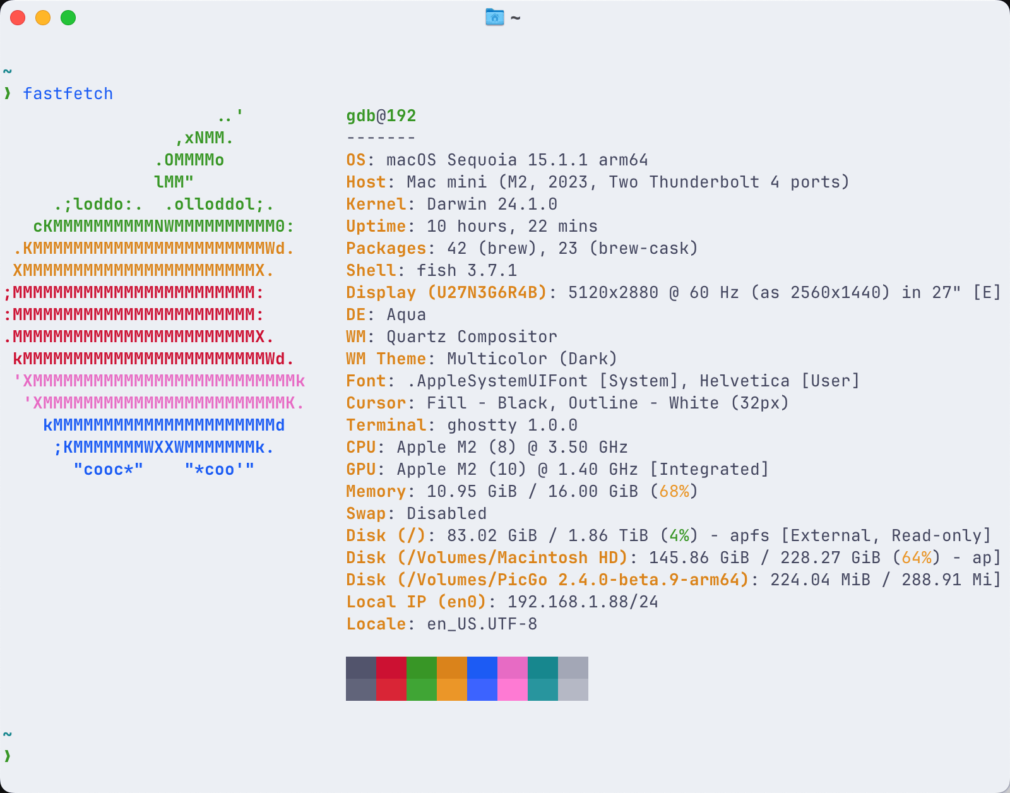
Task: Click the Disk PicGo 2.4.0-beta.9 line
Action: coord(674,580)
